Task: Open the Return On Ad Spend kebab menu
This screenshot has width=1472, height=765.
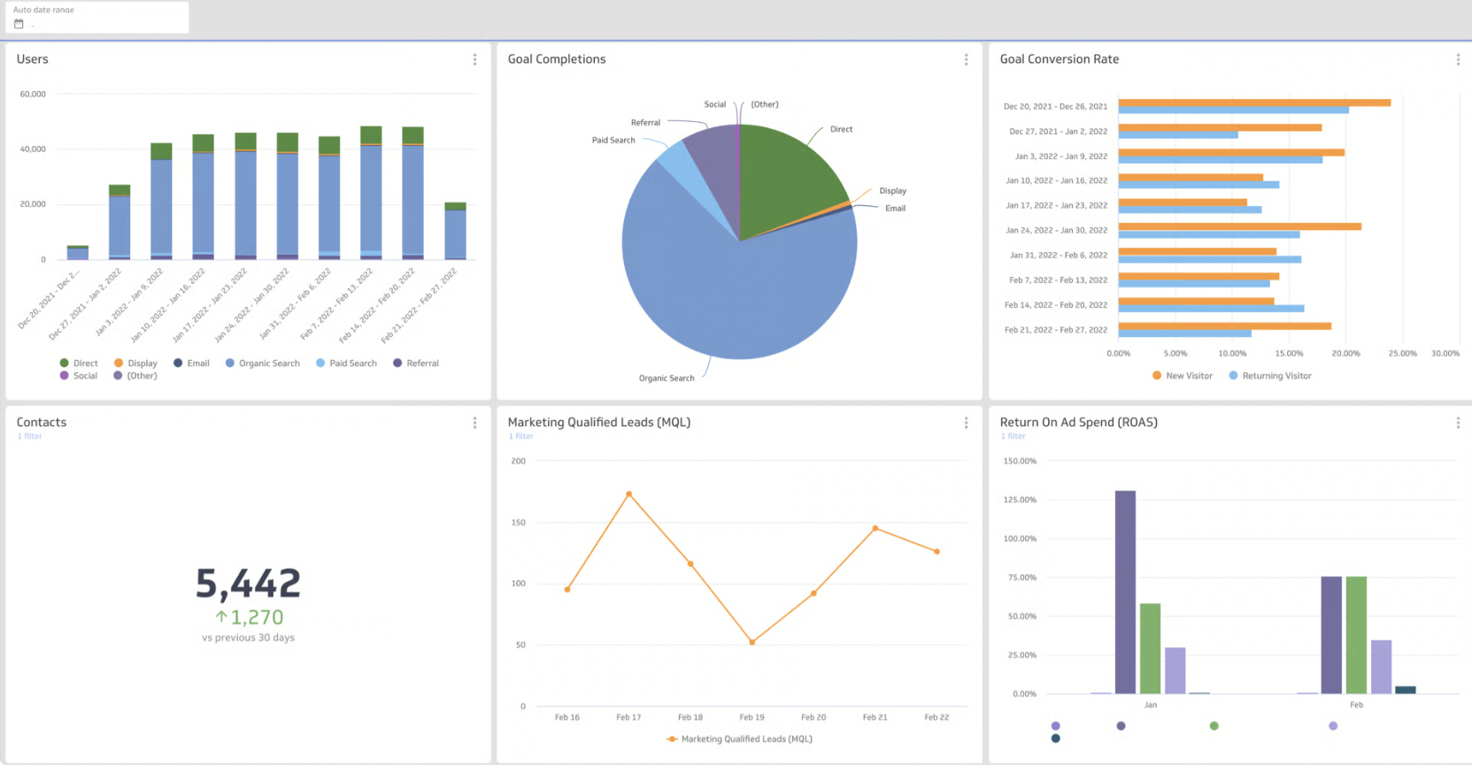Action: point(1457,423)
